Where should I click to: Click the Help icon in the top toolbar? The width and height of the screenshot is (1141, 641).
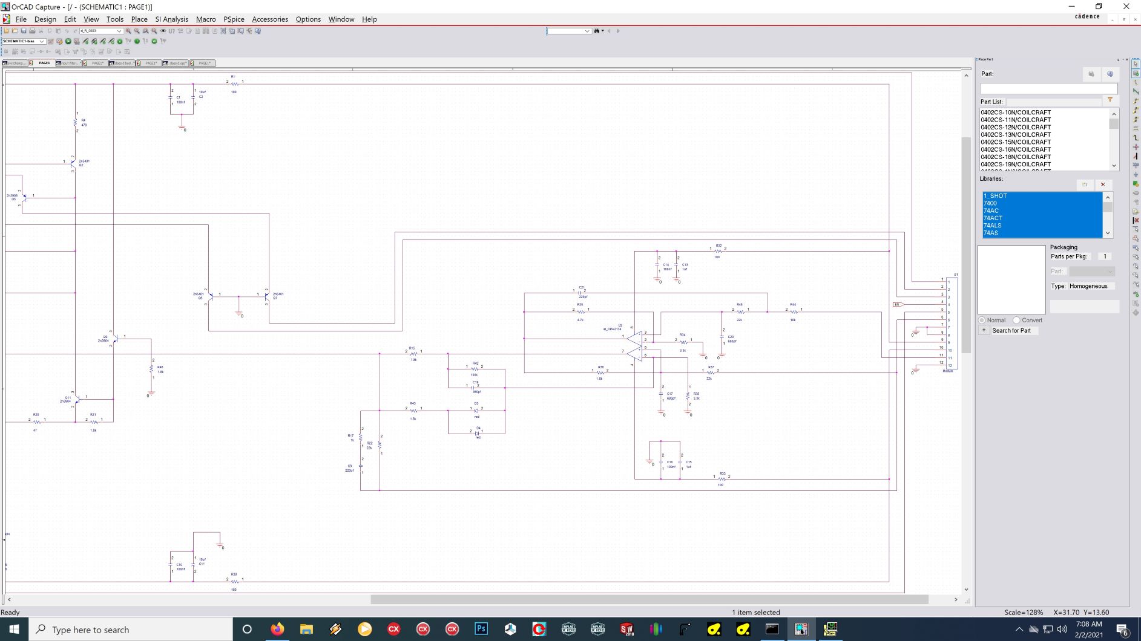coord(258,31)
